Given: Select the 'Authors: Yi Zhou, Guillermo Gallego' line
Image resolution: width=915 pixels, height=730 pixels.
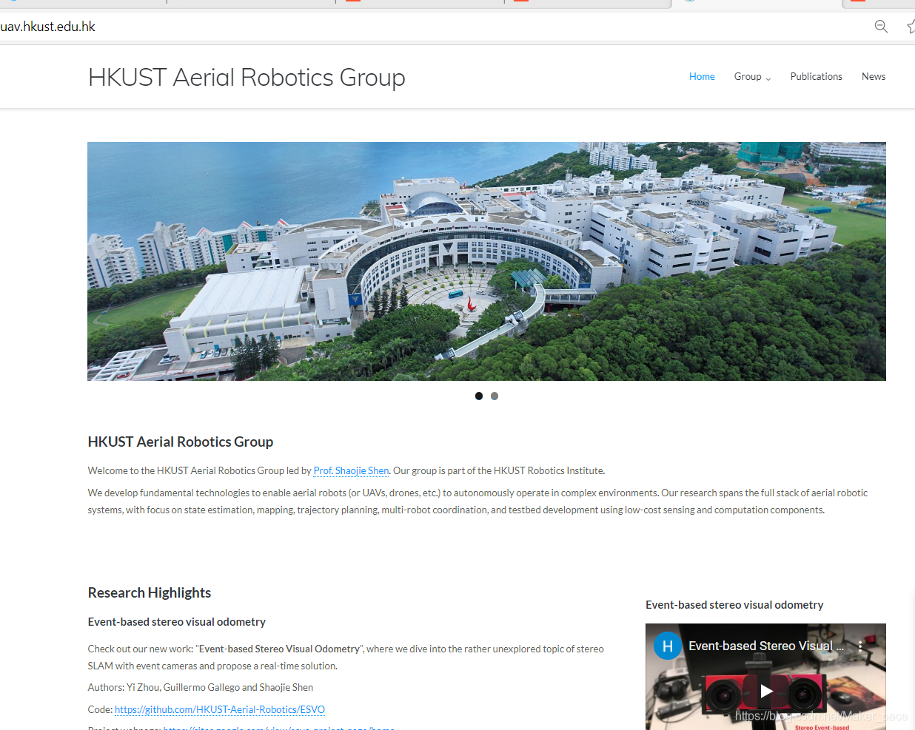Looking at the screenshot, I should 201,687.
